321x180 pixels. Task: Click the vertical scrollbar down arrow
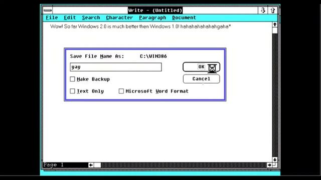tap(275, 159)
